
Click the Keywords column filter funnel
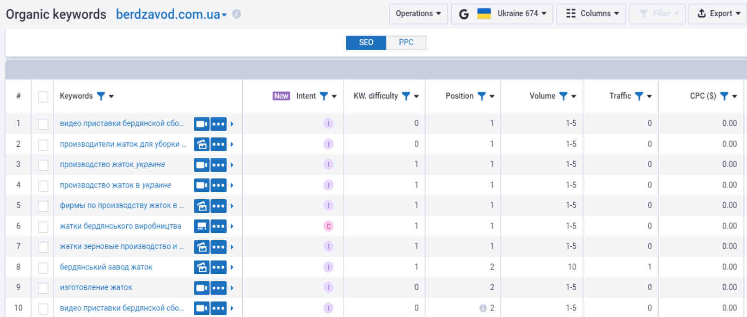pyautogui.click(x=101, y=96)
